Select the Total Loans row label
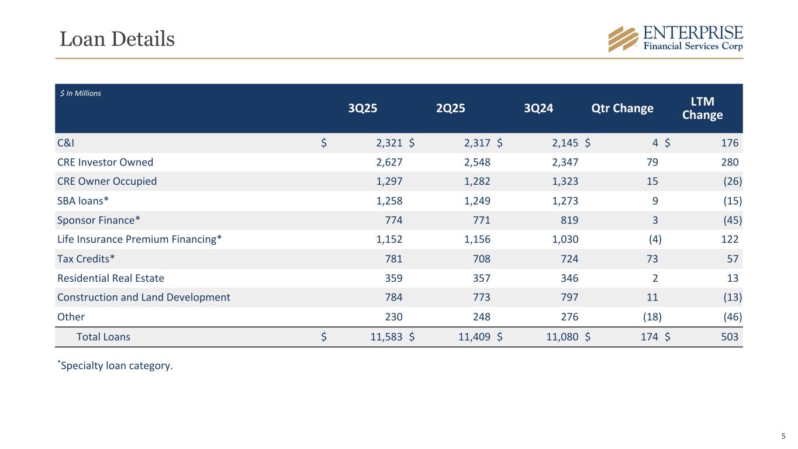The height and width of the screenshot is (449, 798). tap(103, 337)
